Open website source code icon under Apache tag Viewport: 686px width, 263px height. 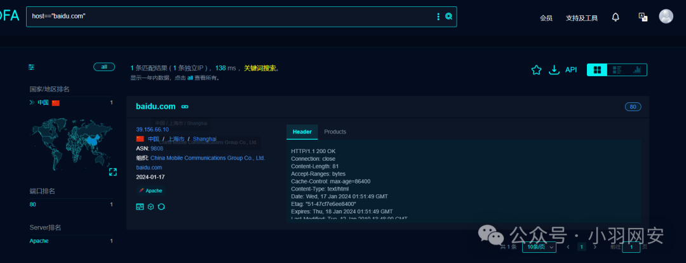[140, 206]
